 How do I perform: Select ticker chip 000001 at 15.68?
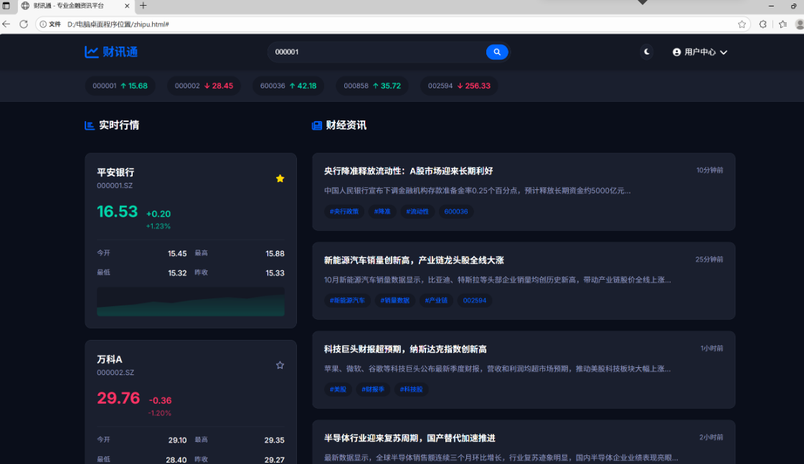point(120,86)
